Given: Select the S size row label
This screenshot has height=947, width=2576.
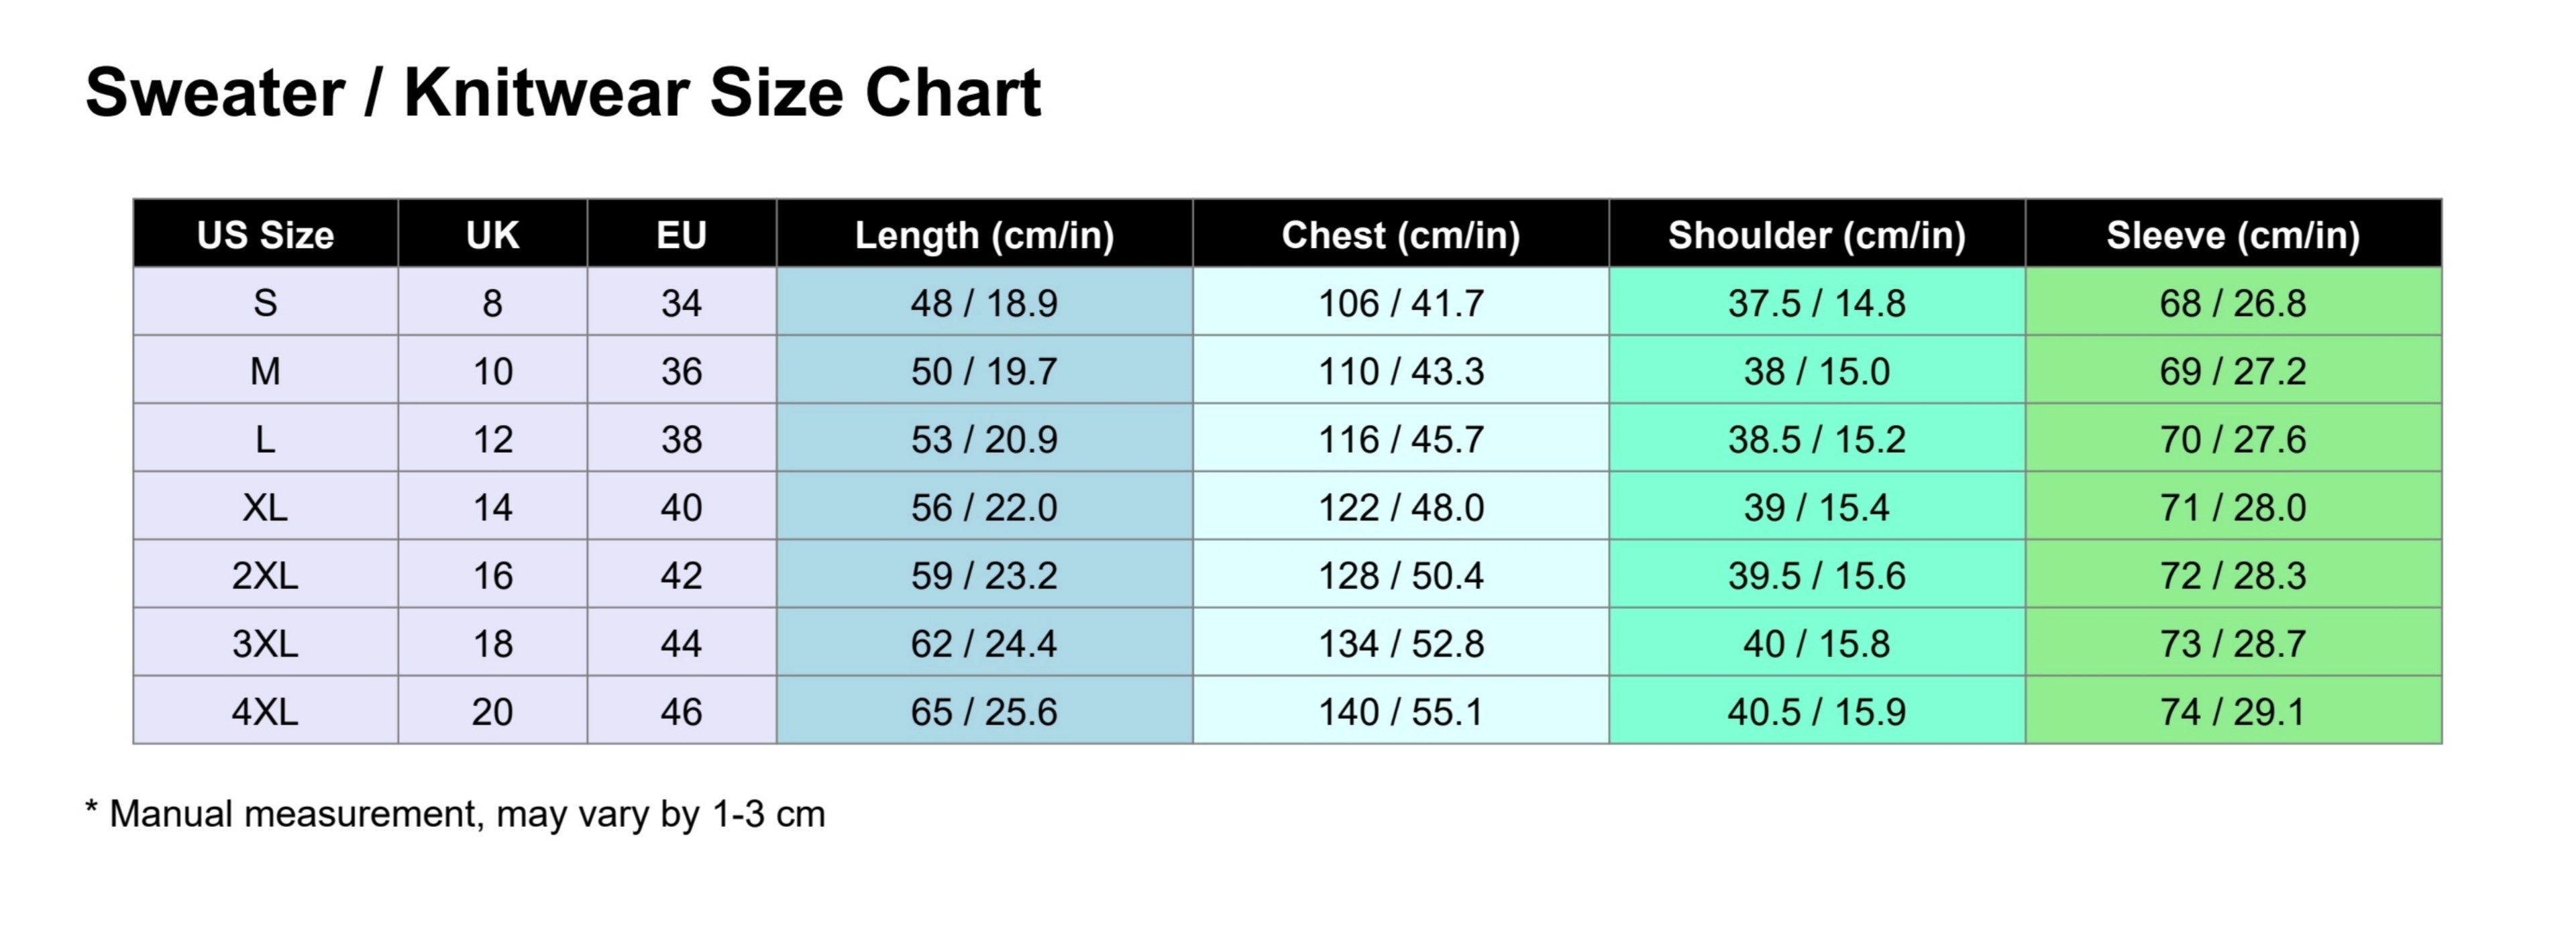Looking at the screenshot, I should tap(265, 303).
